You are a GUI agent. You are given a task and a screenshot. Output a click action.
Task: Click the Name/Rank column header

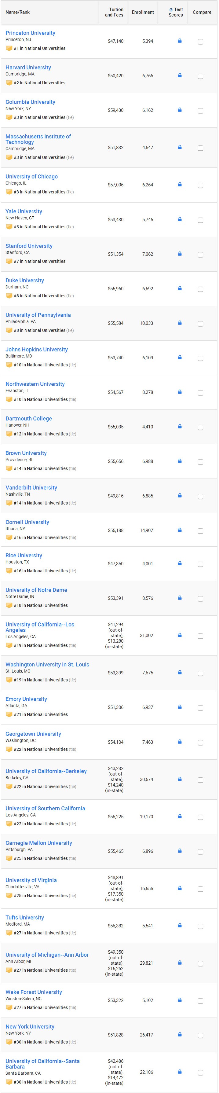pos(17,12)
